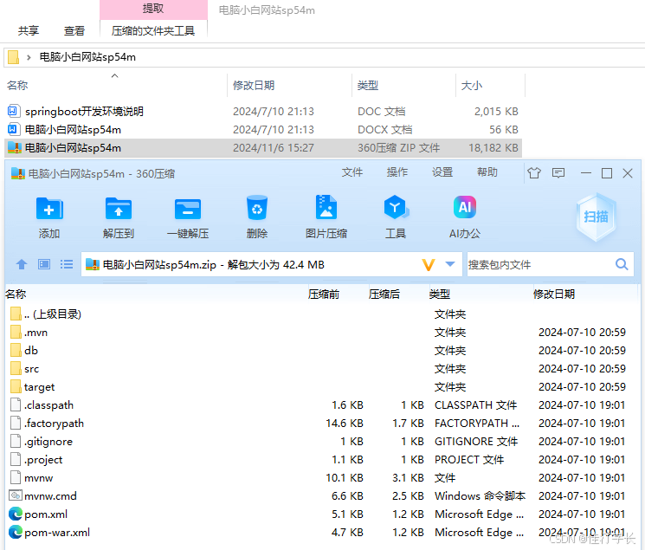Click the script icon beside mvnw.cmd
Image resolution: width=645 pixels, height=550 pixels.
coord(16,495)
